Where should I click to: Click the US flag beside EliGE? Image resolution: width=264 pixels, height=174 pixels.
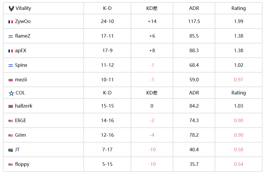[x=11, y=121]
